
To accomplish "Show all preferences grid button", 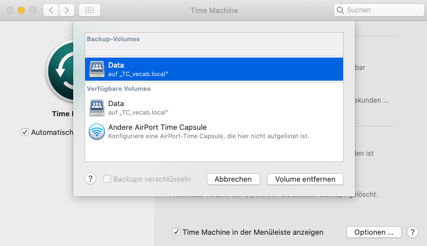I will click(90, 10).
